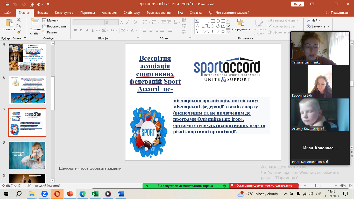Screen dimensions: 354x199
Task: Switch to the Слайд-шоу tab
Action: click(x=132, y=12)
